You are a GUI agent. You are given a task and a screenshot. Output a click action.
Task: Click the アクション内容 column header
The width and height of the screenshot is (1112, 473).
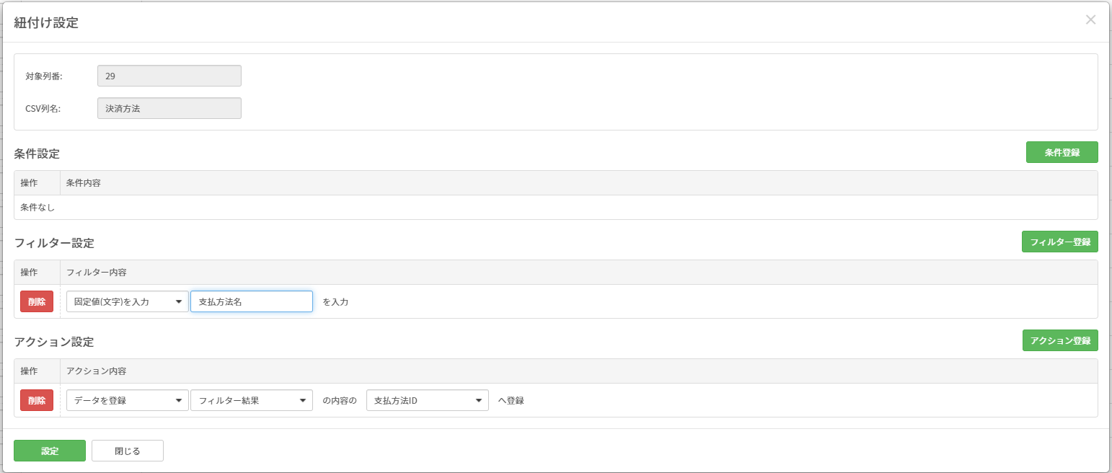pyautogui.click(x=96, y=371)
